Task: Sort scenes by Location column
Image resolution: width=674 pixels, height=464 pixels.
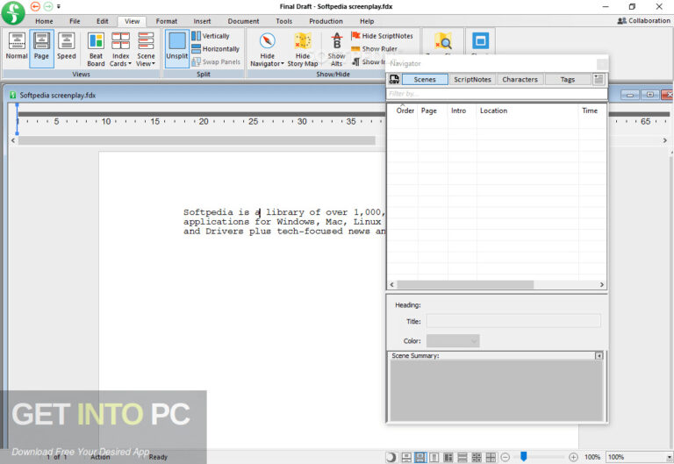Action: 493,111
